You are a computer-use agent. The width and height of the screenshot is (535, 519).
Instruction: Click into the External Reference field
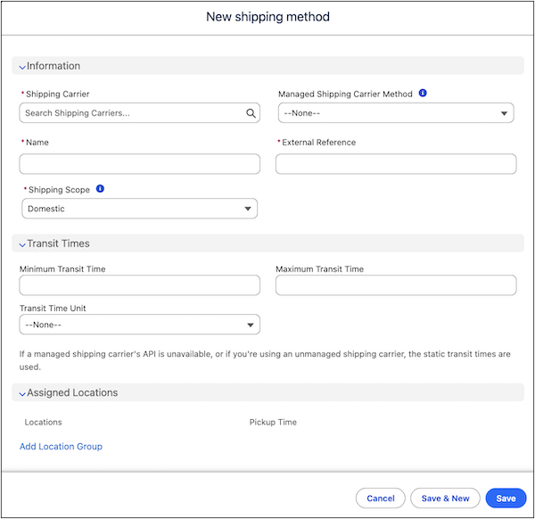pos(396,164)
